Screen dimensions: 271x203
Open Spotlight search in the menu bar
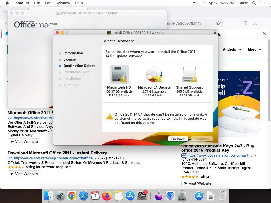pyautogui.click(x=254, y=3)
